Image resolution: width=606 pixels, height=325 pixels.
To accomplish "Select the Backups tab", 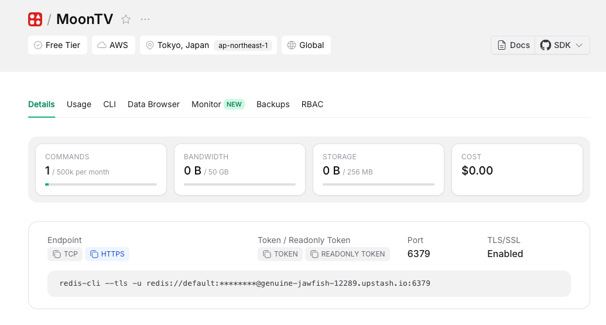I will coord(273,104).
